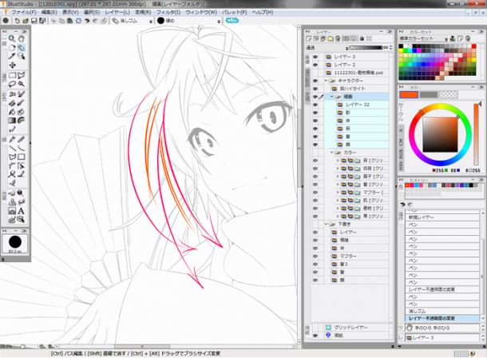Click the new file toolbar icon

click(x=17, y=21)
